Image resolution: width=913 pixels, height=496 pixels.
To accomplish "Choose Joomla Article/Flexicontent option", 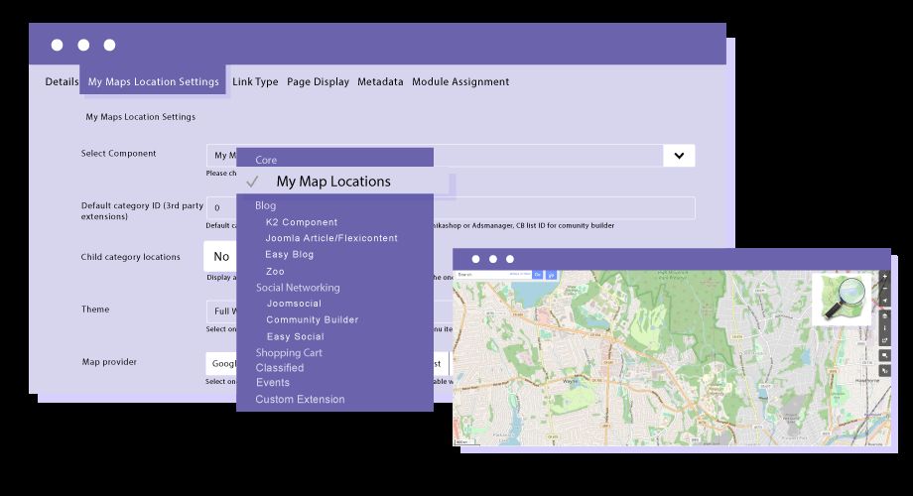I will click(331, 238).
